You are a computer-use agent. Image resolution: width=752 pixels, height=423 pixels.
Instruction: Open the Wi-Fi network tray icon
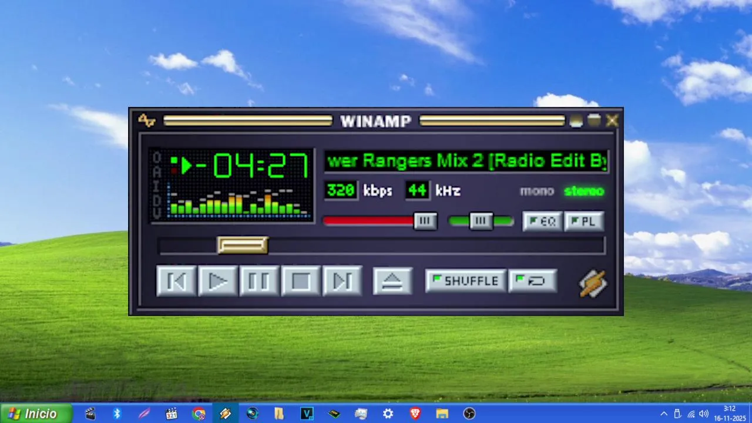pyautogui.click(x=691, y=414)
